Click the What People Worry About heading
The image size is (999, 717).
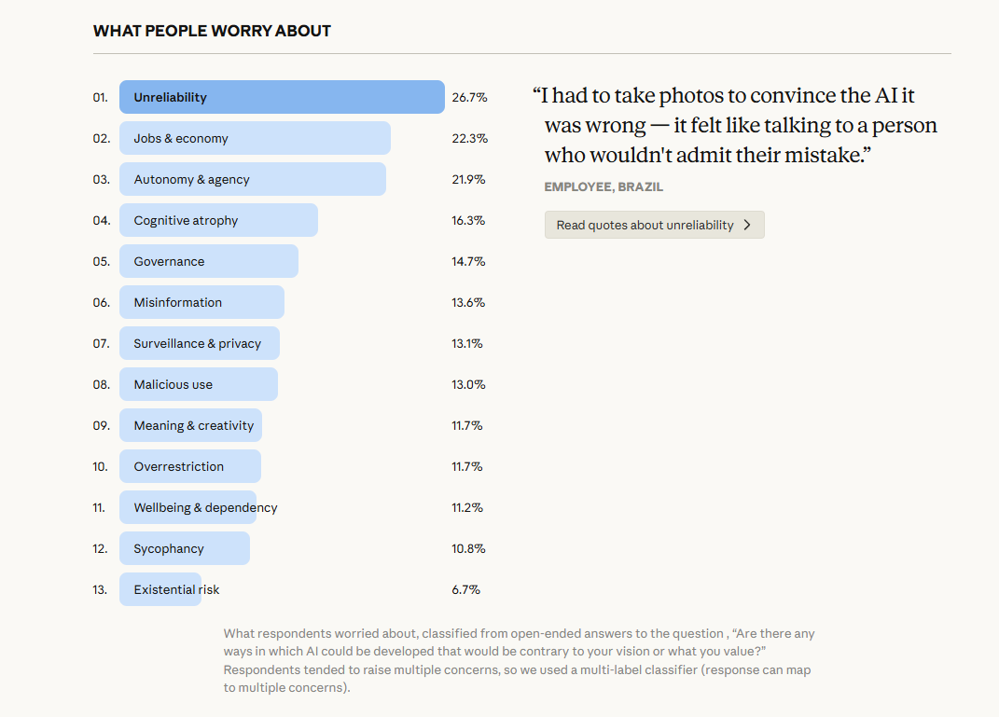click(212, 31)
